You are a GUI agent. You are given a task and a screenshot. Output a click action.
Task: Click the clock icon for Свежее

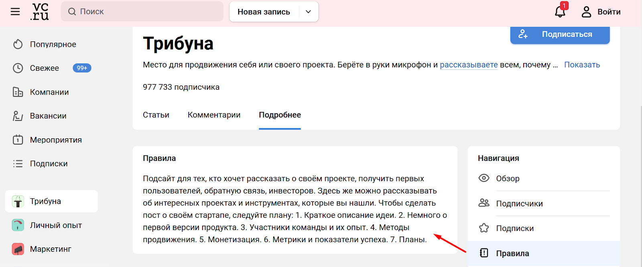click(18, 68)
